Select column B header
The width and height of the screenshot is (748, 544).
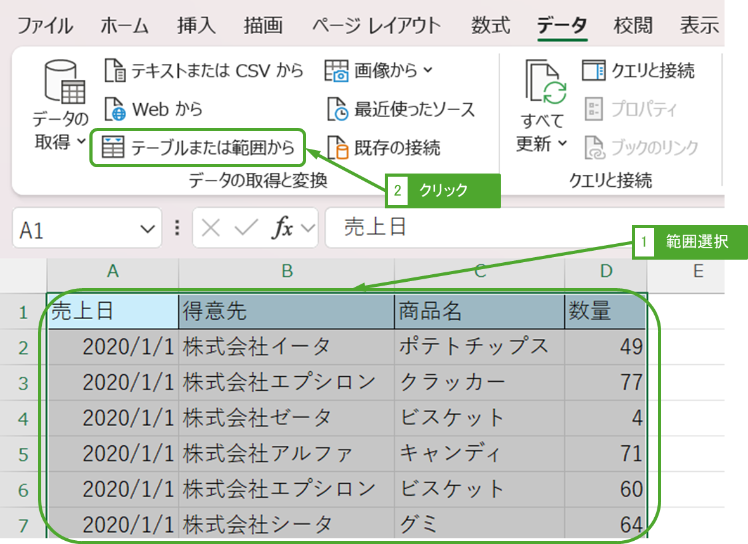point(287,272)
